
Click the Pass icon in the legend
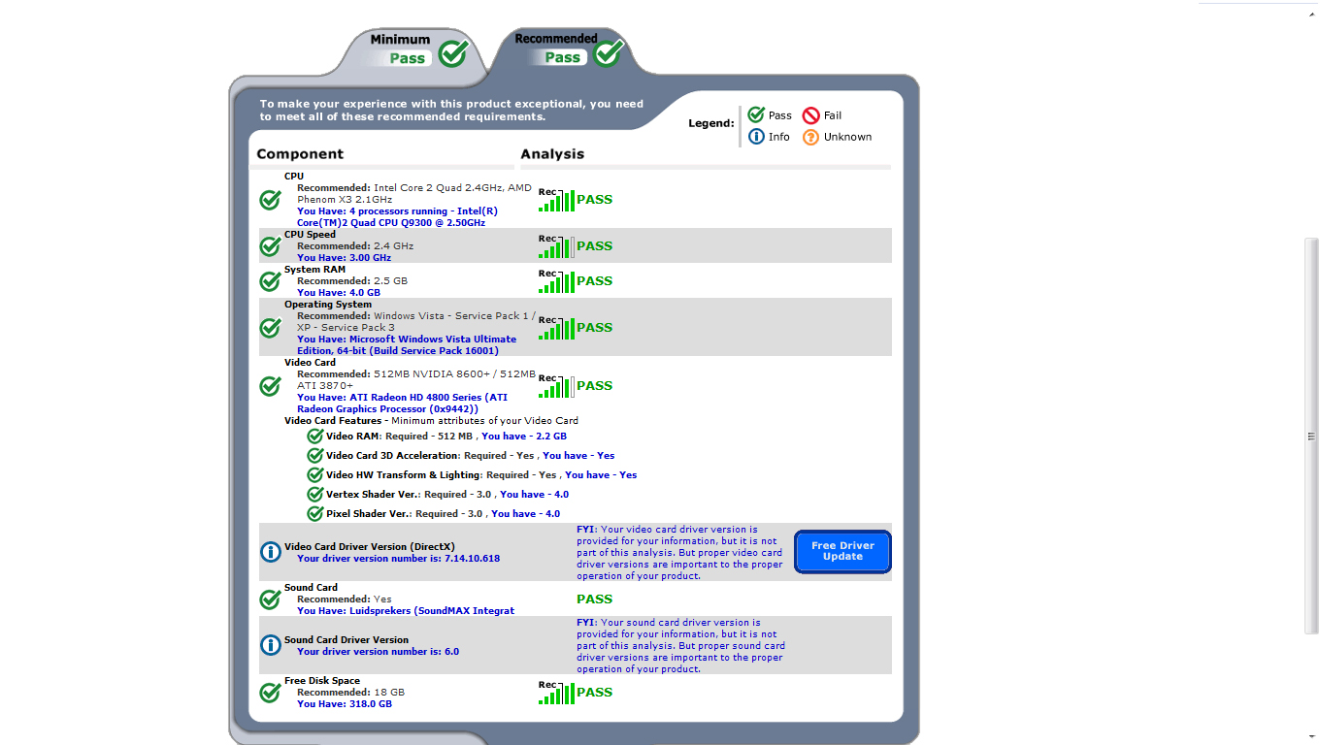point(756,115)
